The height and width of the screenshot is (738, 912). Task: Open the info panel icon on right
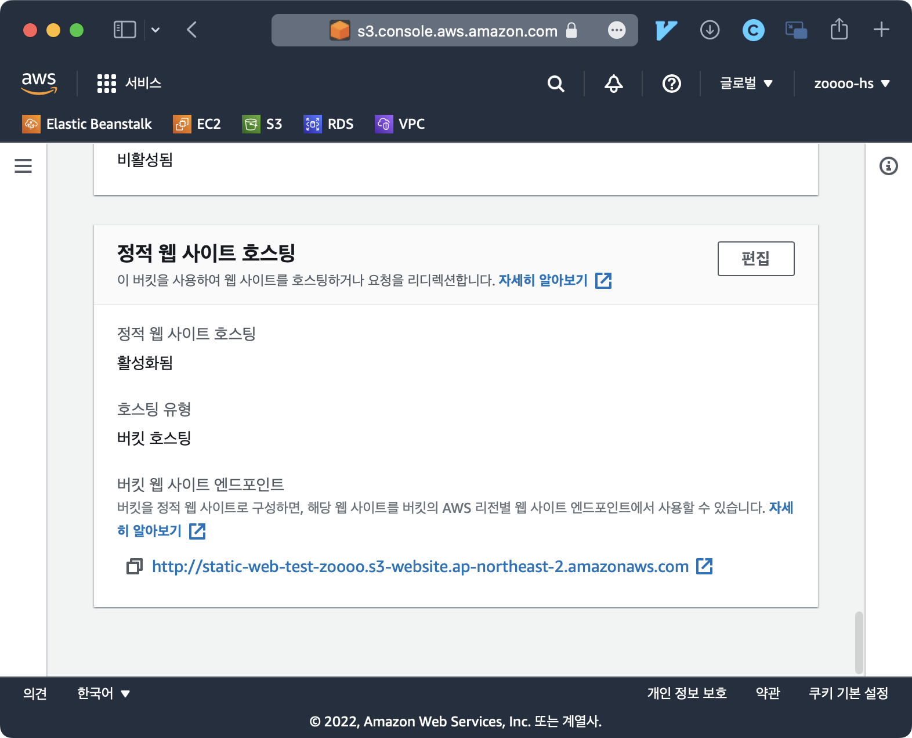click(x=888, y=166)
